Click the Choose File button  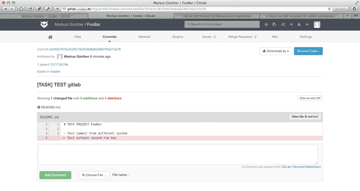pos(94,175)
